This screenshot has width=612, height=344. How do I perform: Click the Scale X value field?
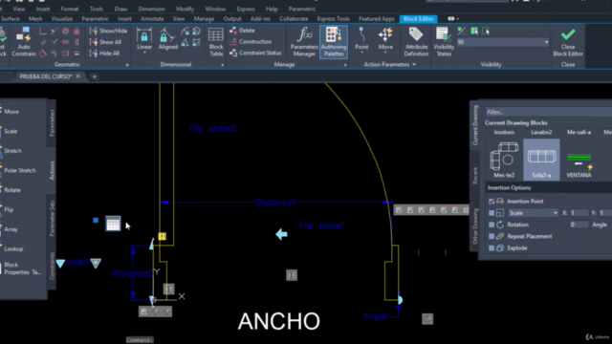coord(579,213)
